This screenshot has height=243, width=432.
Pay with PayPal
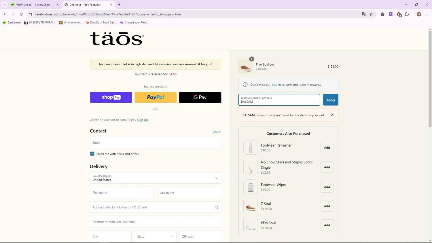(156, 97)
